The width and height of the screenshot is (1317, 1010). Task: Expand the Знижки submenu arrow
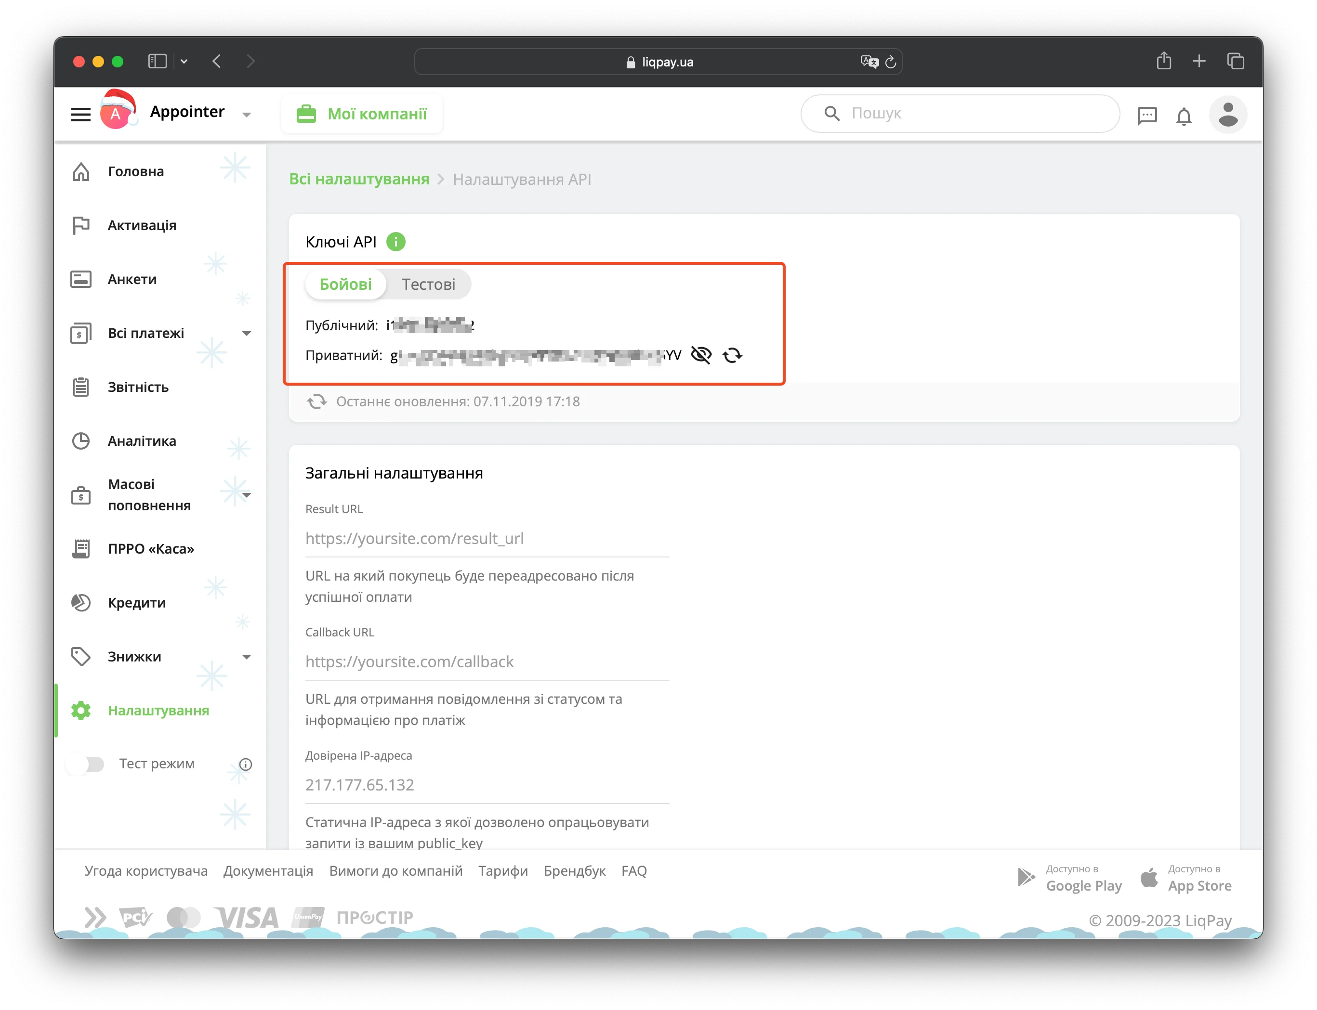[246, 657]
